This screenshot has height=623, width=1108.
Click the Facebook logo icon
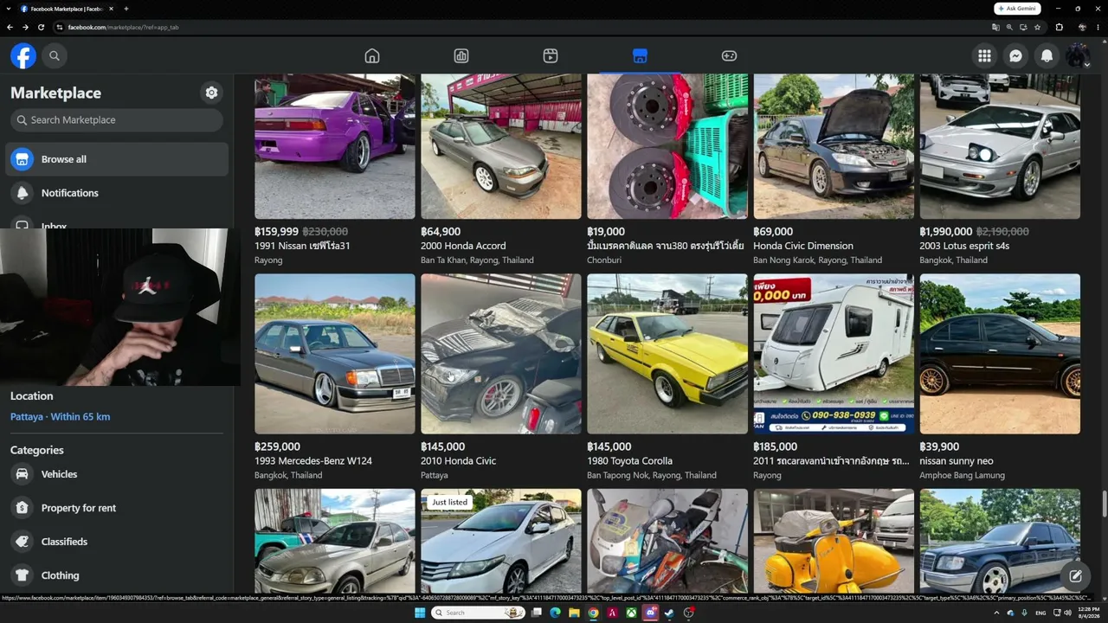(x=23, y=56)
